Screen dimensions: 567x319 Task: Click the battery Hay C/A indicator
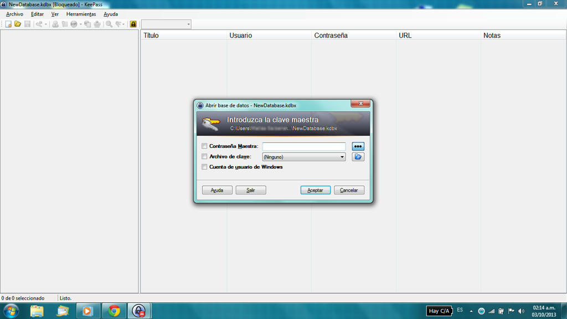(x=439, y=311)
